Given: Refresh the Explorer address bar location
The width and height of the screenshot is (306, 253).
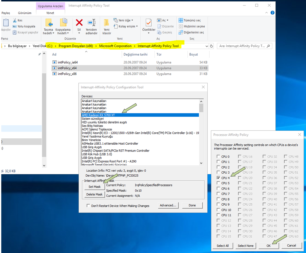Looking at the screenshot, I should coord(211,46).
